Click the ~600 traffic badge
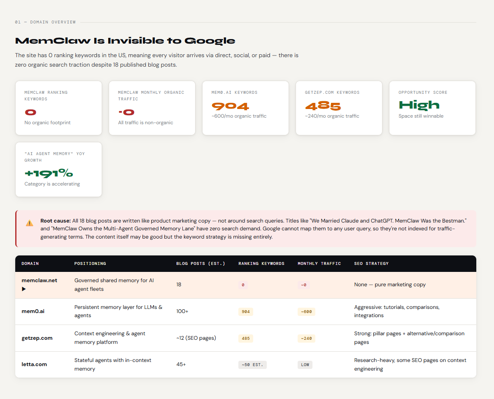The height and width of the screenshot is (399, 494). pos(306,312)
